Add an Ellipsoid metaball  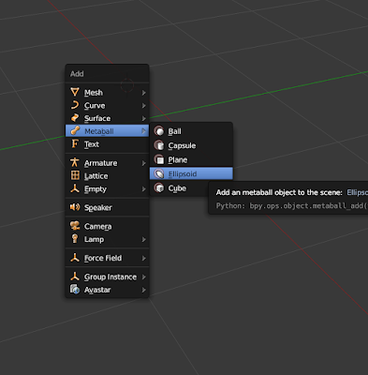(x=191, y=173)
